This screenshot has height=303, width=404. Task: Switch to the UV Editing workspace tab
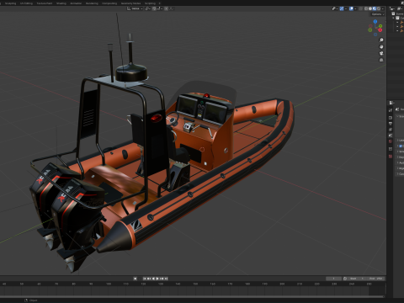coord(26,3)
